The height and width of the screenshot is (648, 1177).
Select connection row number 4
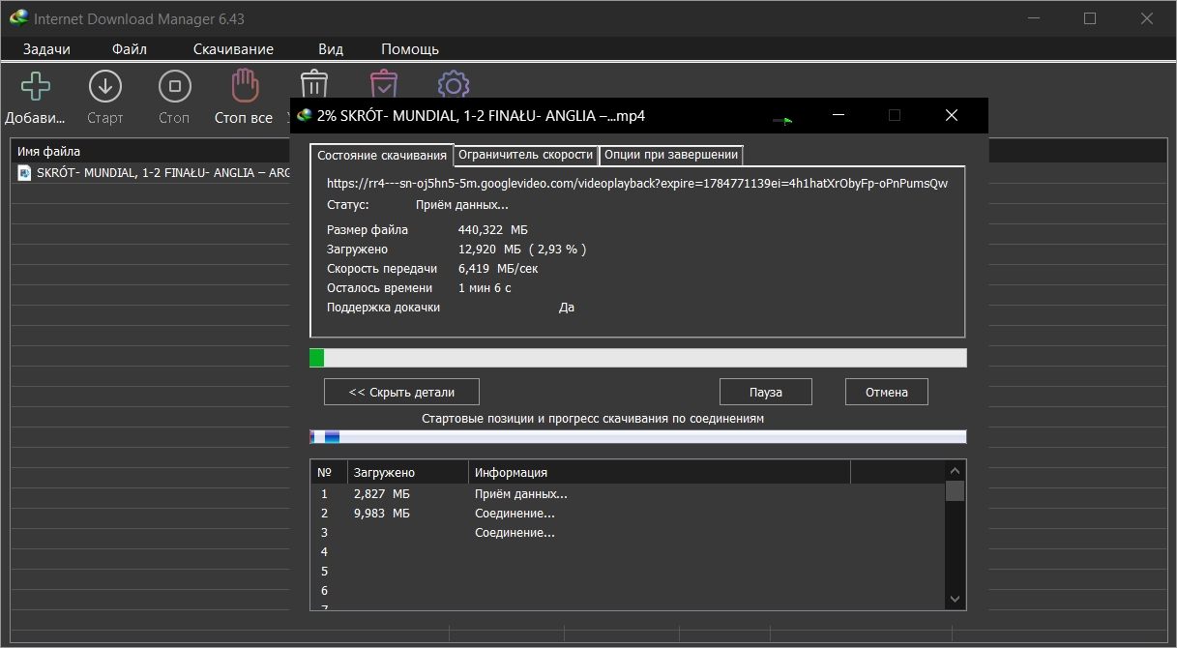[628, 552]
